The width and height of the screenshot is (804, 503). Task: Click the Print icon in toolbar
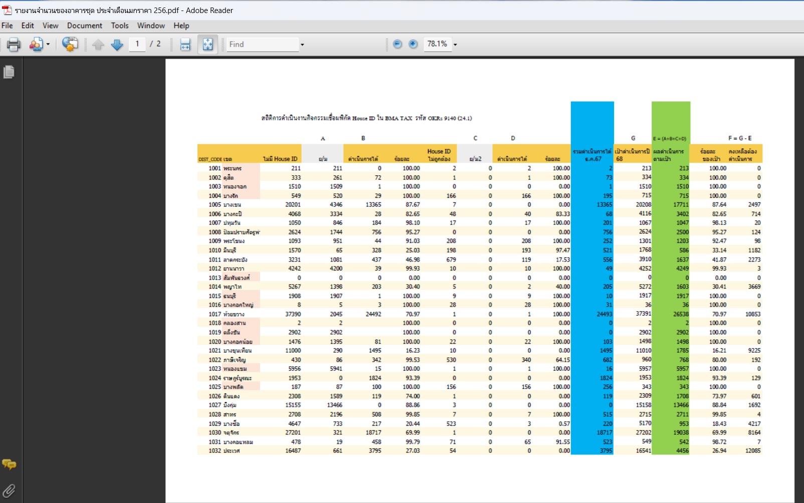(14, 45)
